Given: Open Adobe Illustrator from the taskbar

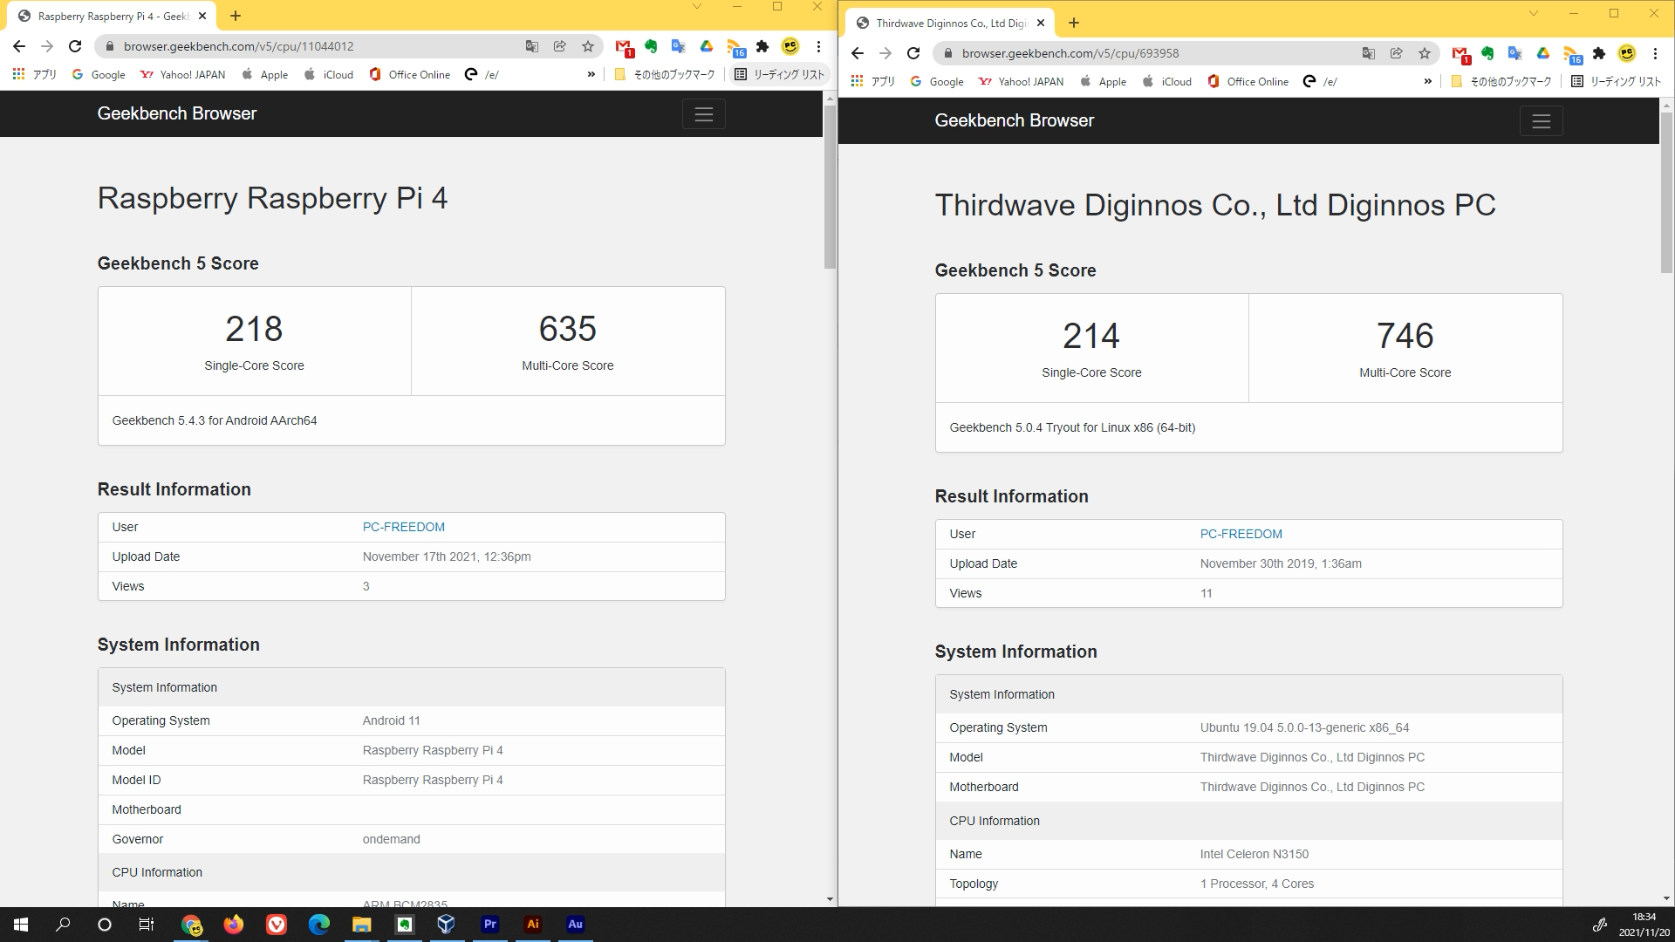Looking at the screenshot, I should [532, 925].
